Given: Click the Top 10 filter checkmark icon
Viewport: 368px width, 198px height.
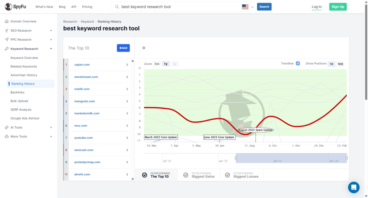Looking at the screenshot, I should click(x=144, y=175).
